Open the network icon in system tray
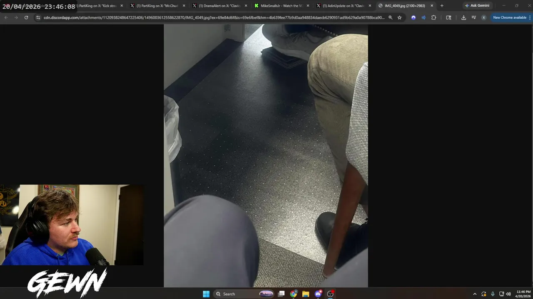 [501, 294]
